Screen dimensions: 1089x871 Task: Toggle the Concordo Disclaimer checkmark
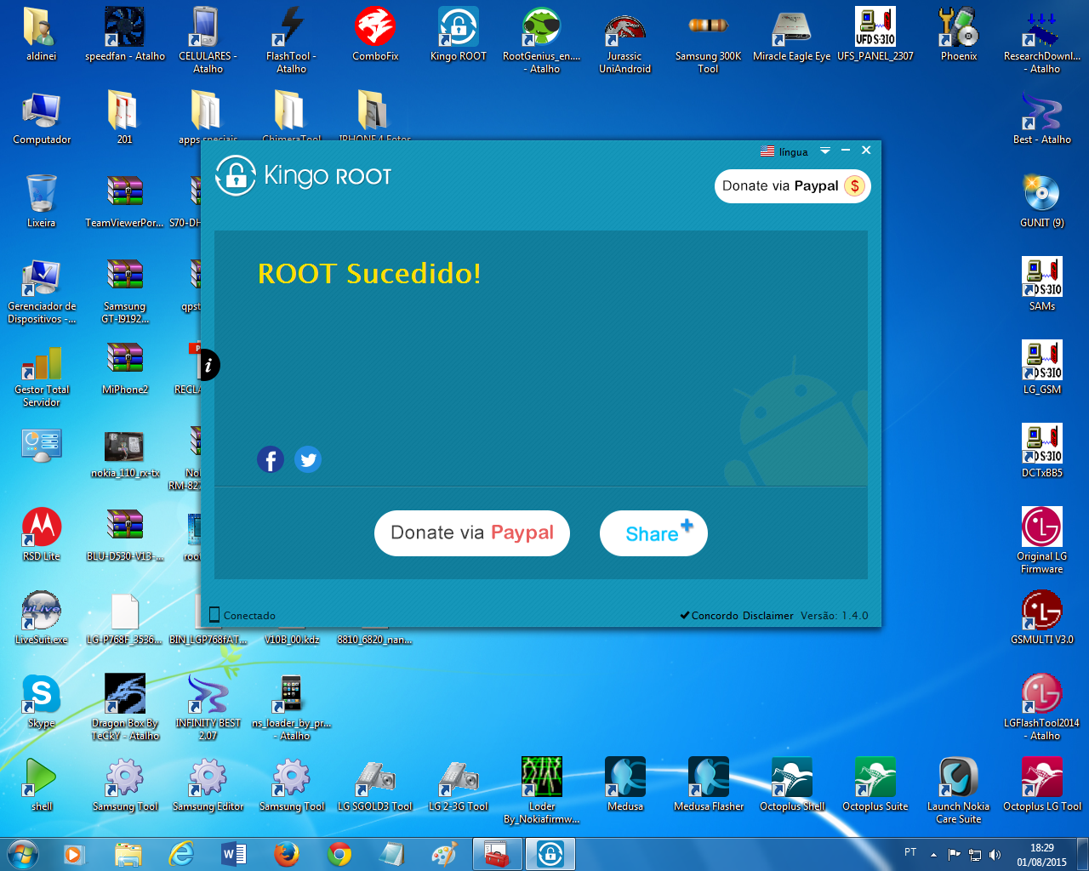685,615
